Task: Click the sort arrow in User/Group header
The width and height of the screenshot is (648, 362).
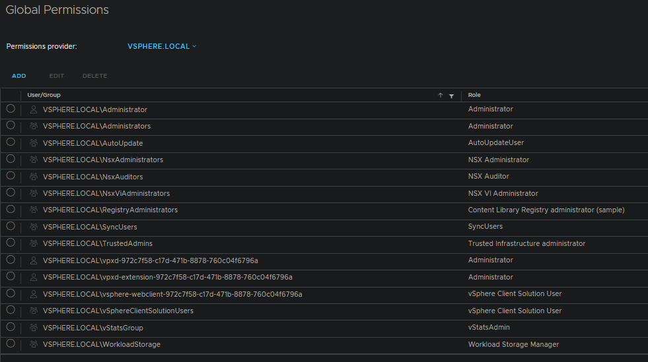Action: click(441, 96)
